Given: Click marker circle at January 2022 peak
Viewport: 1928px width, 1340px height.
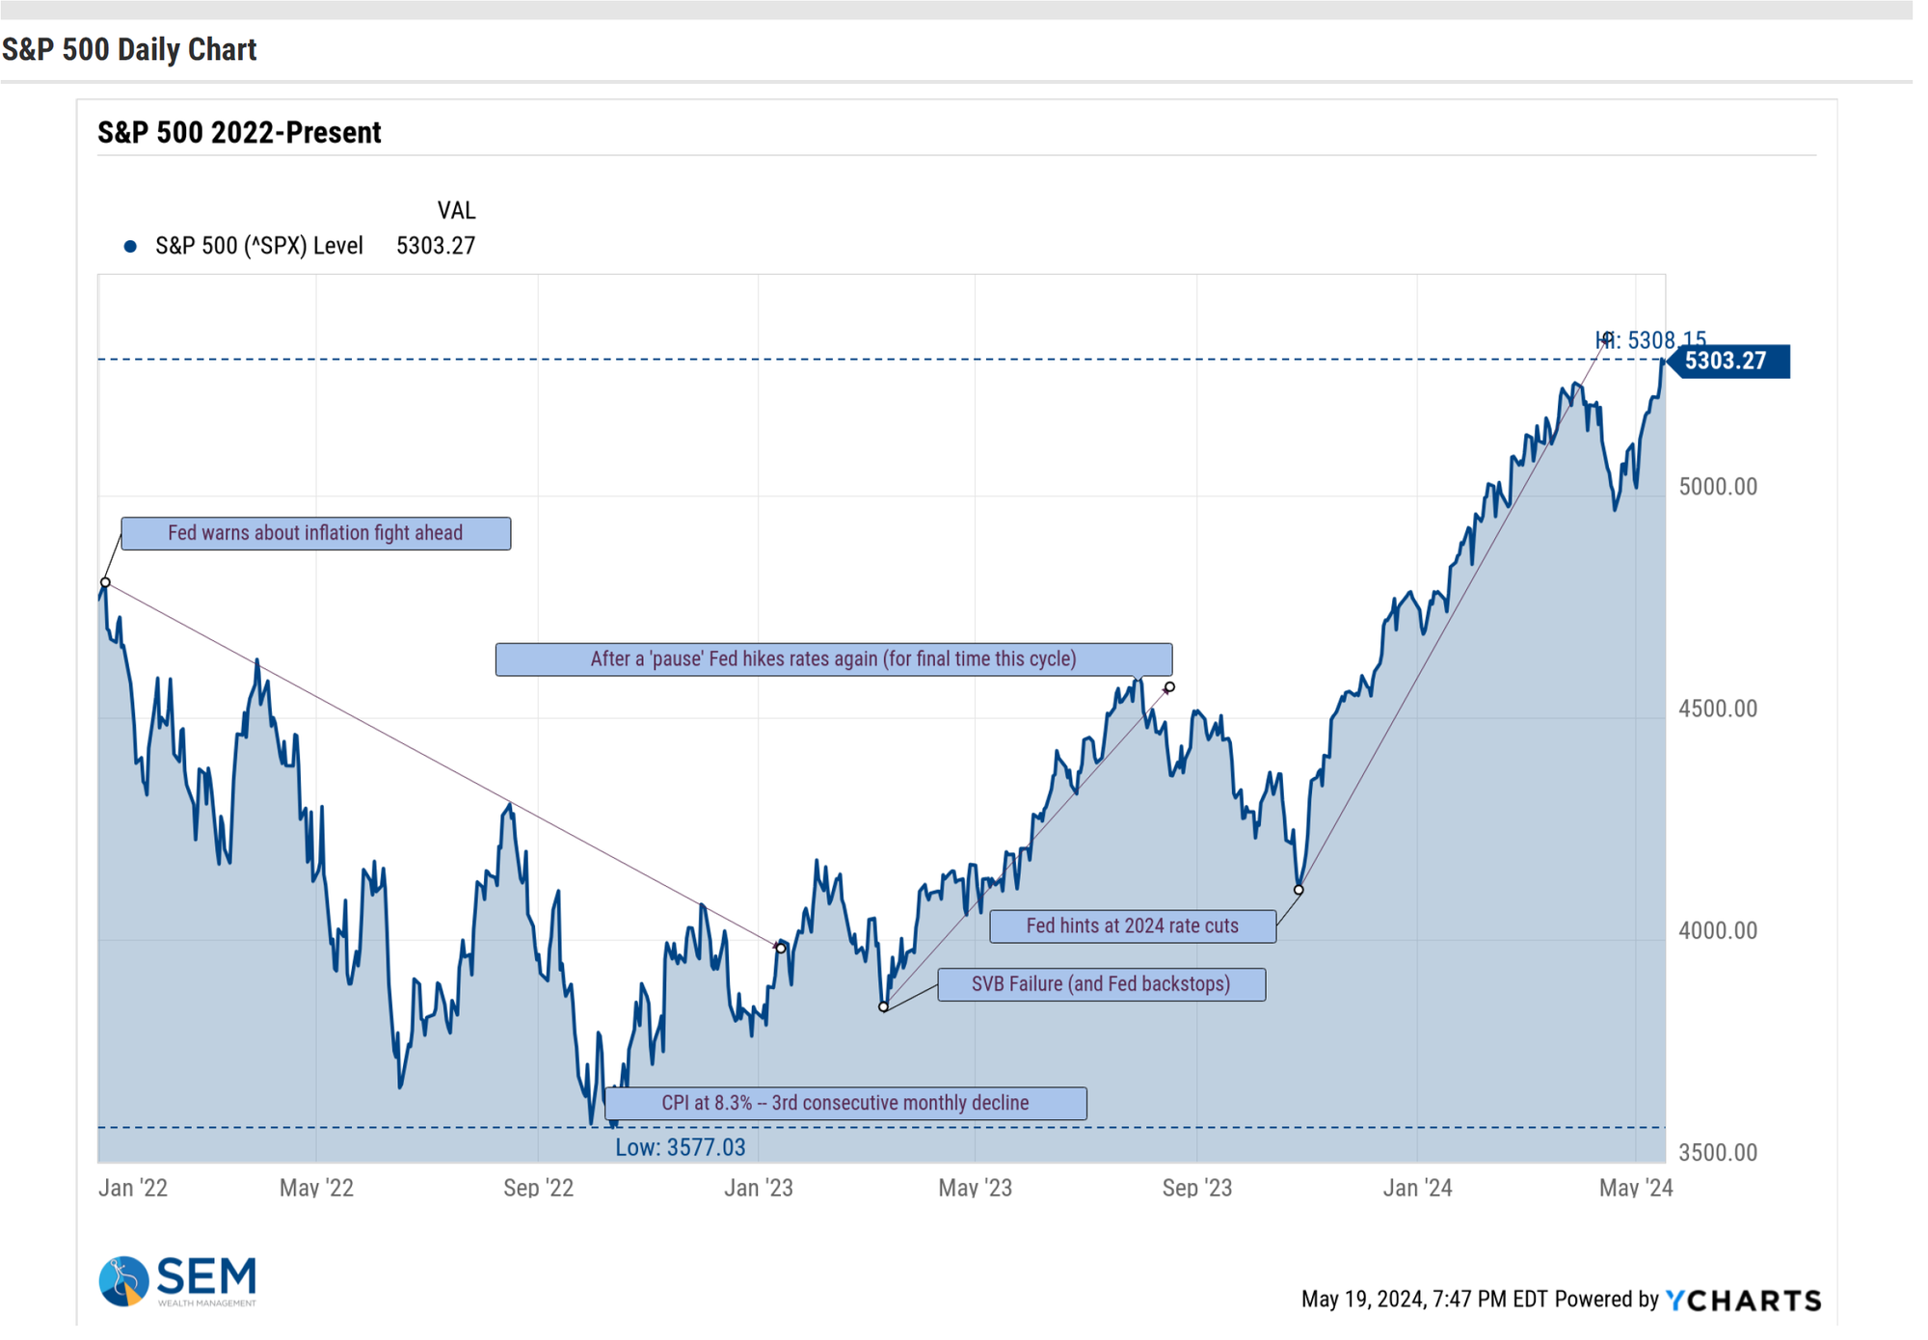Looking at the screenshot, I should pyautogui.click(x=106, y=582).
